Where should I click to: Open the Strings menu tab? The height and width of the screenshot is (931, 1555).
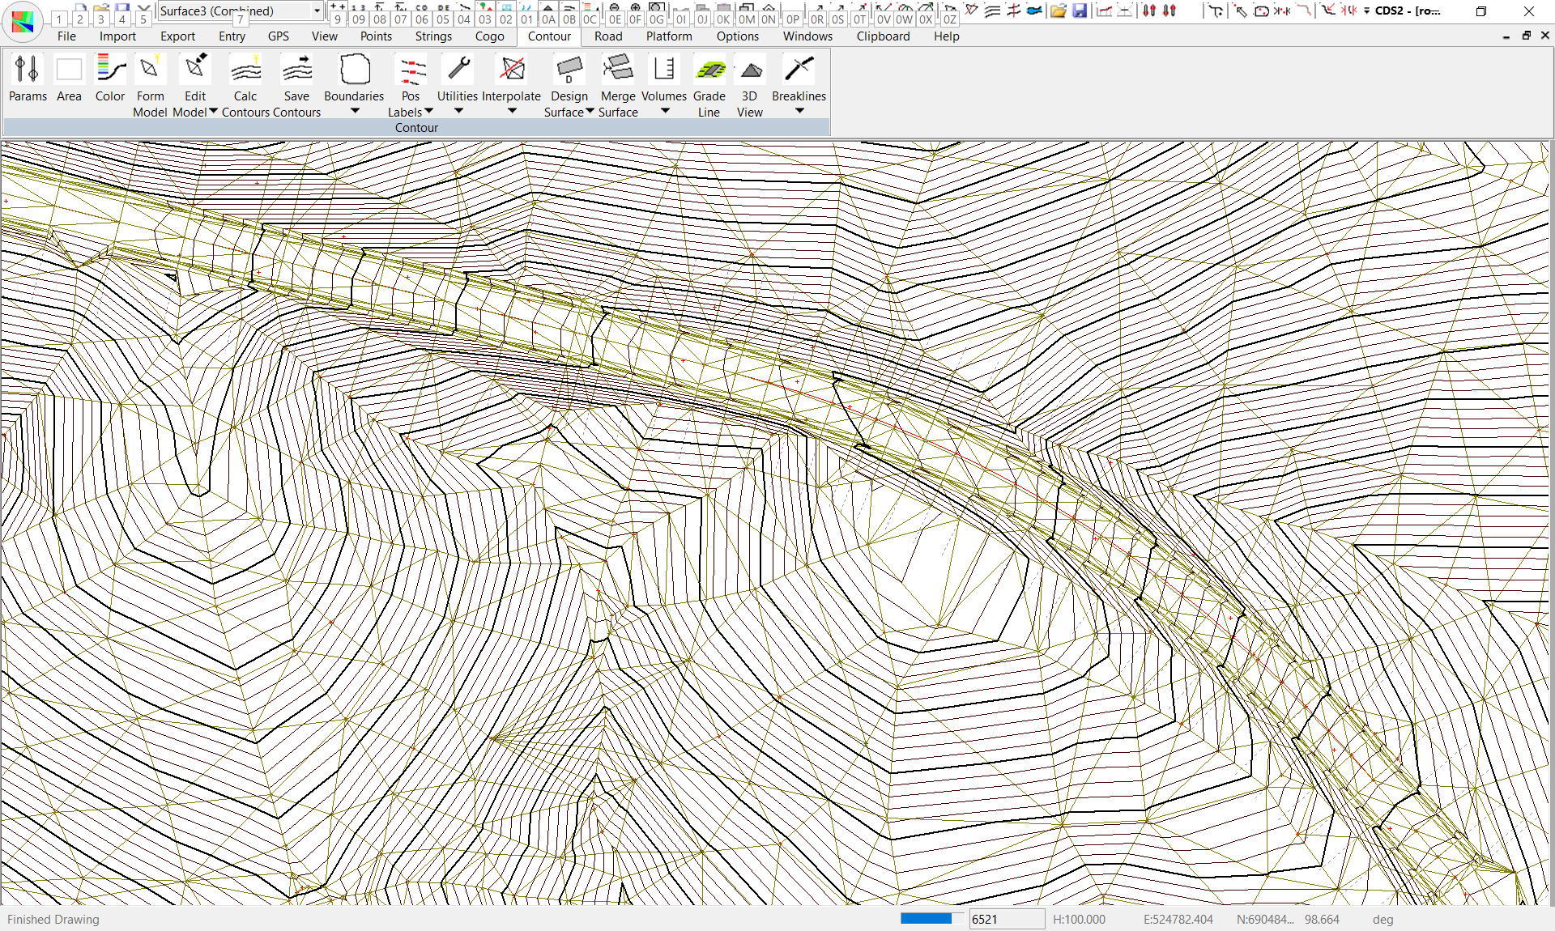[433, 36]
